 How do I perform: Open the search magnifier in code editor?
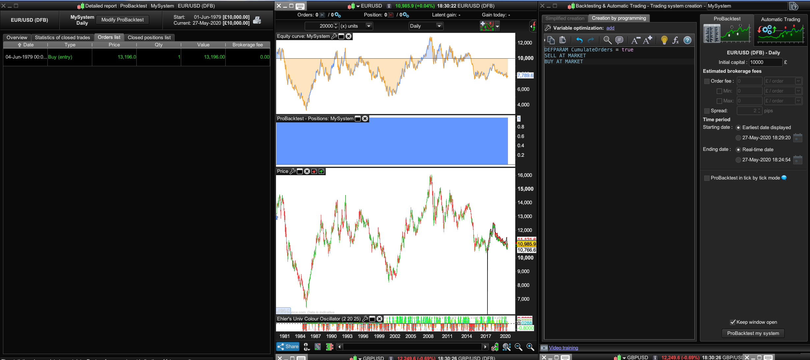(607, 40)
